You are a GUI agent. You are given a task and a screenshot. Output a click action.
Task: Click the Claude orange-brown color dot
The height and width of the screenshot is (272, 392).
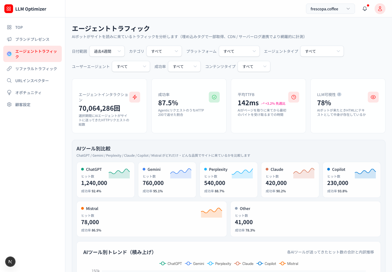coord(267,169)
